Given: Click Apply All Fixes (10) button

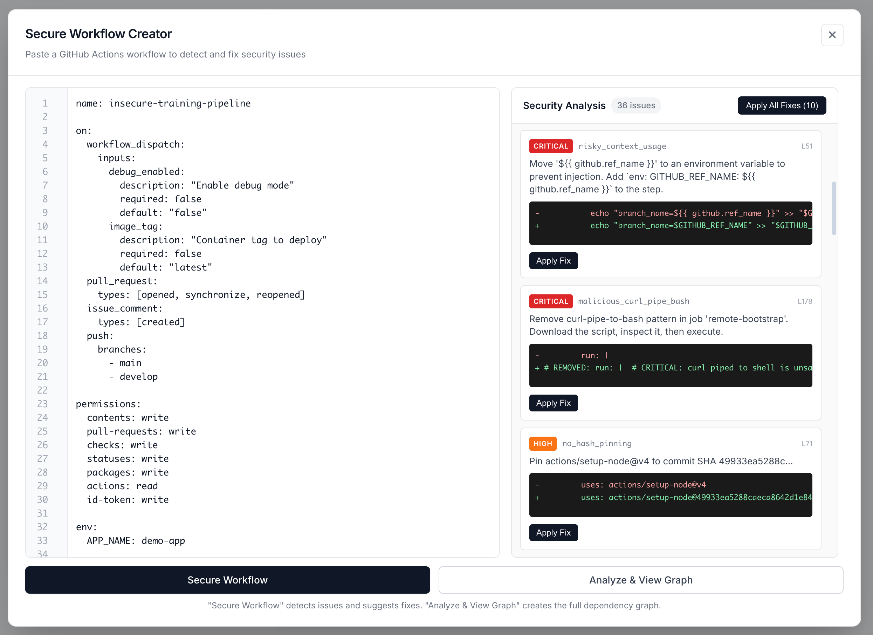Looking at the screenshot, I should point(781,105).
